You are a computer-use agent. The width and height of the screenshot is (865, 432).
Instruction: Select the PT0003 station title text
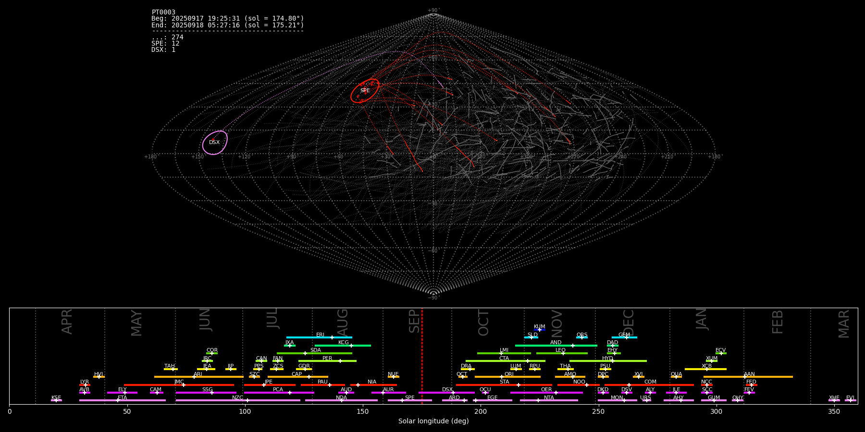(163, 12)
